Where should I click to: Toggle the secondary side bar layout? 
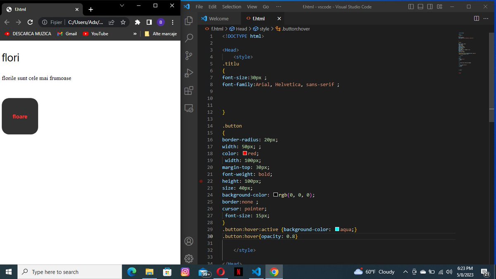coord(430,7)
